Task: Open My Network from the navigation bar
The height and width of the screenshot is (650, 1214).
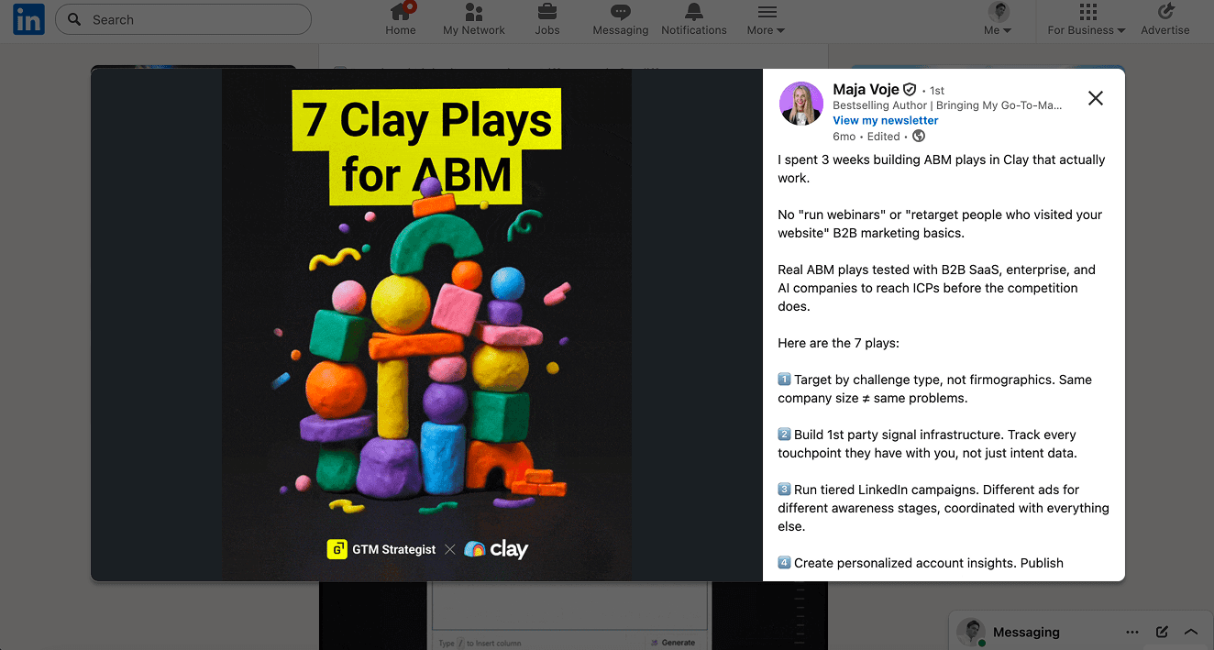Action: [x=474, y=19]
